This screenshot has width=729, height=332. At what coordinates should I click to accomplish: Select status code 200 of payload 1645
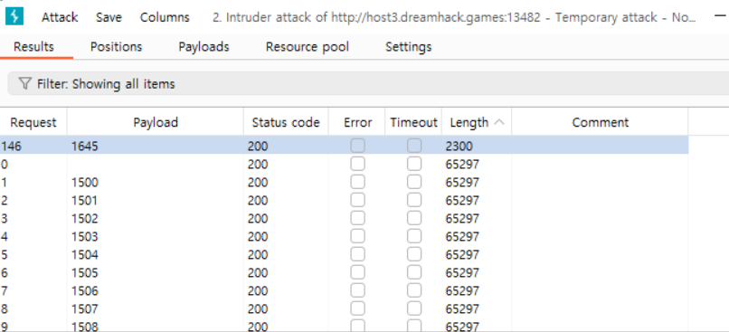tap(258, 147)
